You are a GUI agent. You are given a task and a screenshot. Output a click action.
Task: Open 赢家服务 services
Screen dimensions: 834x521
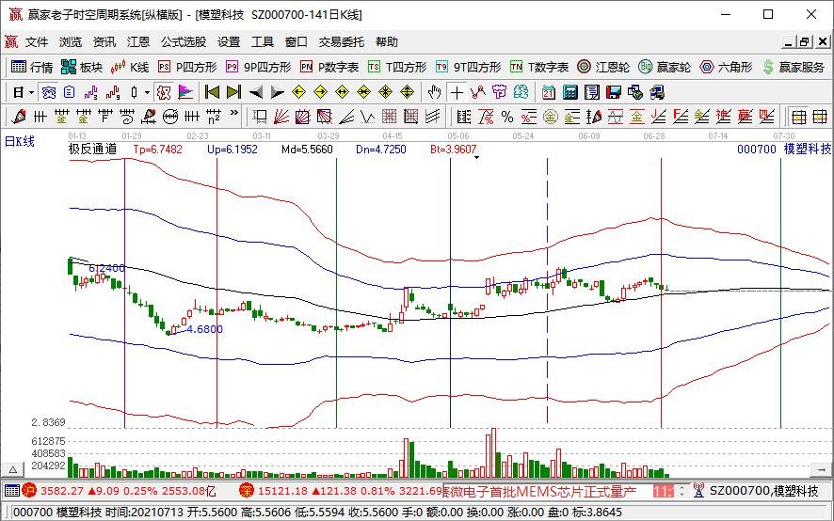click(793, 67)
